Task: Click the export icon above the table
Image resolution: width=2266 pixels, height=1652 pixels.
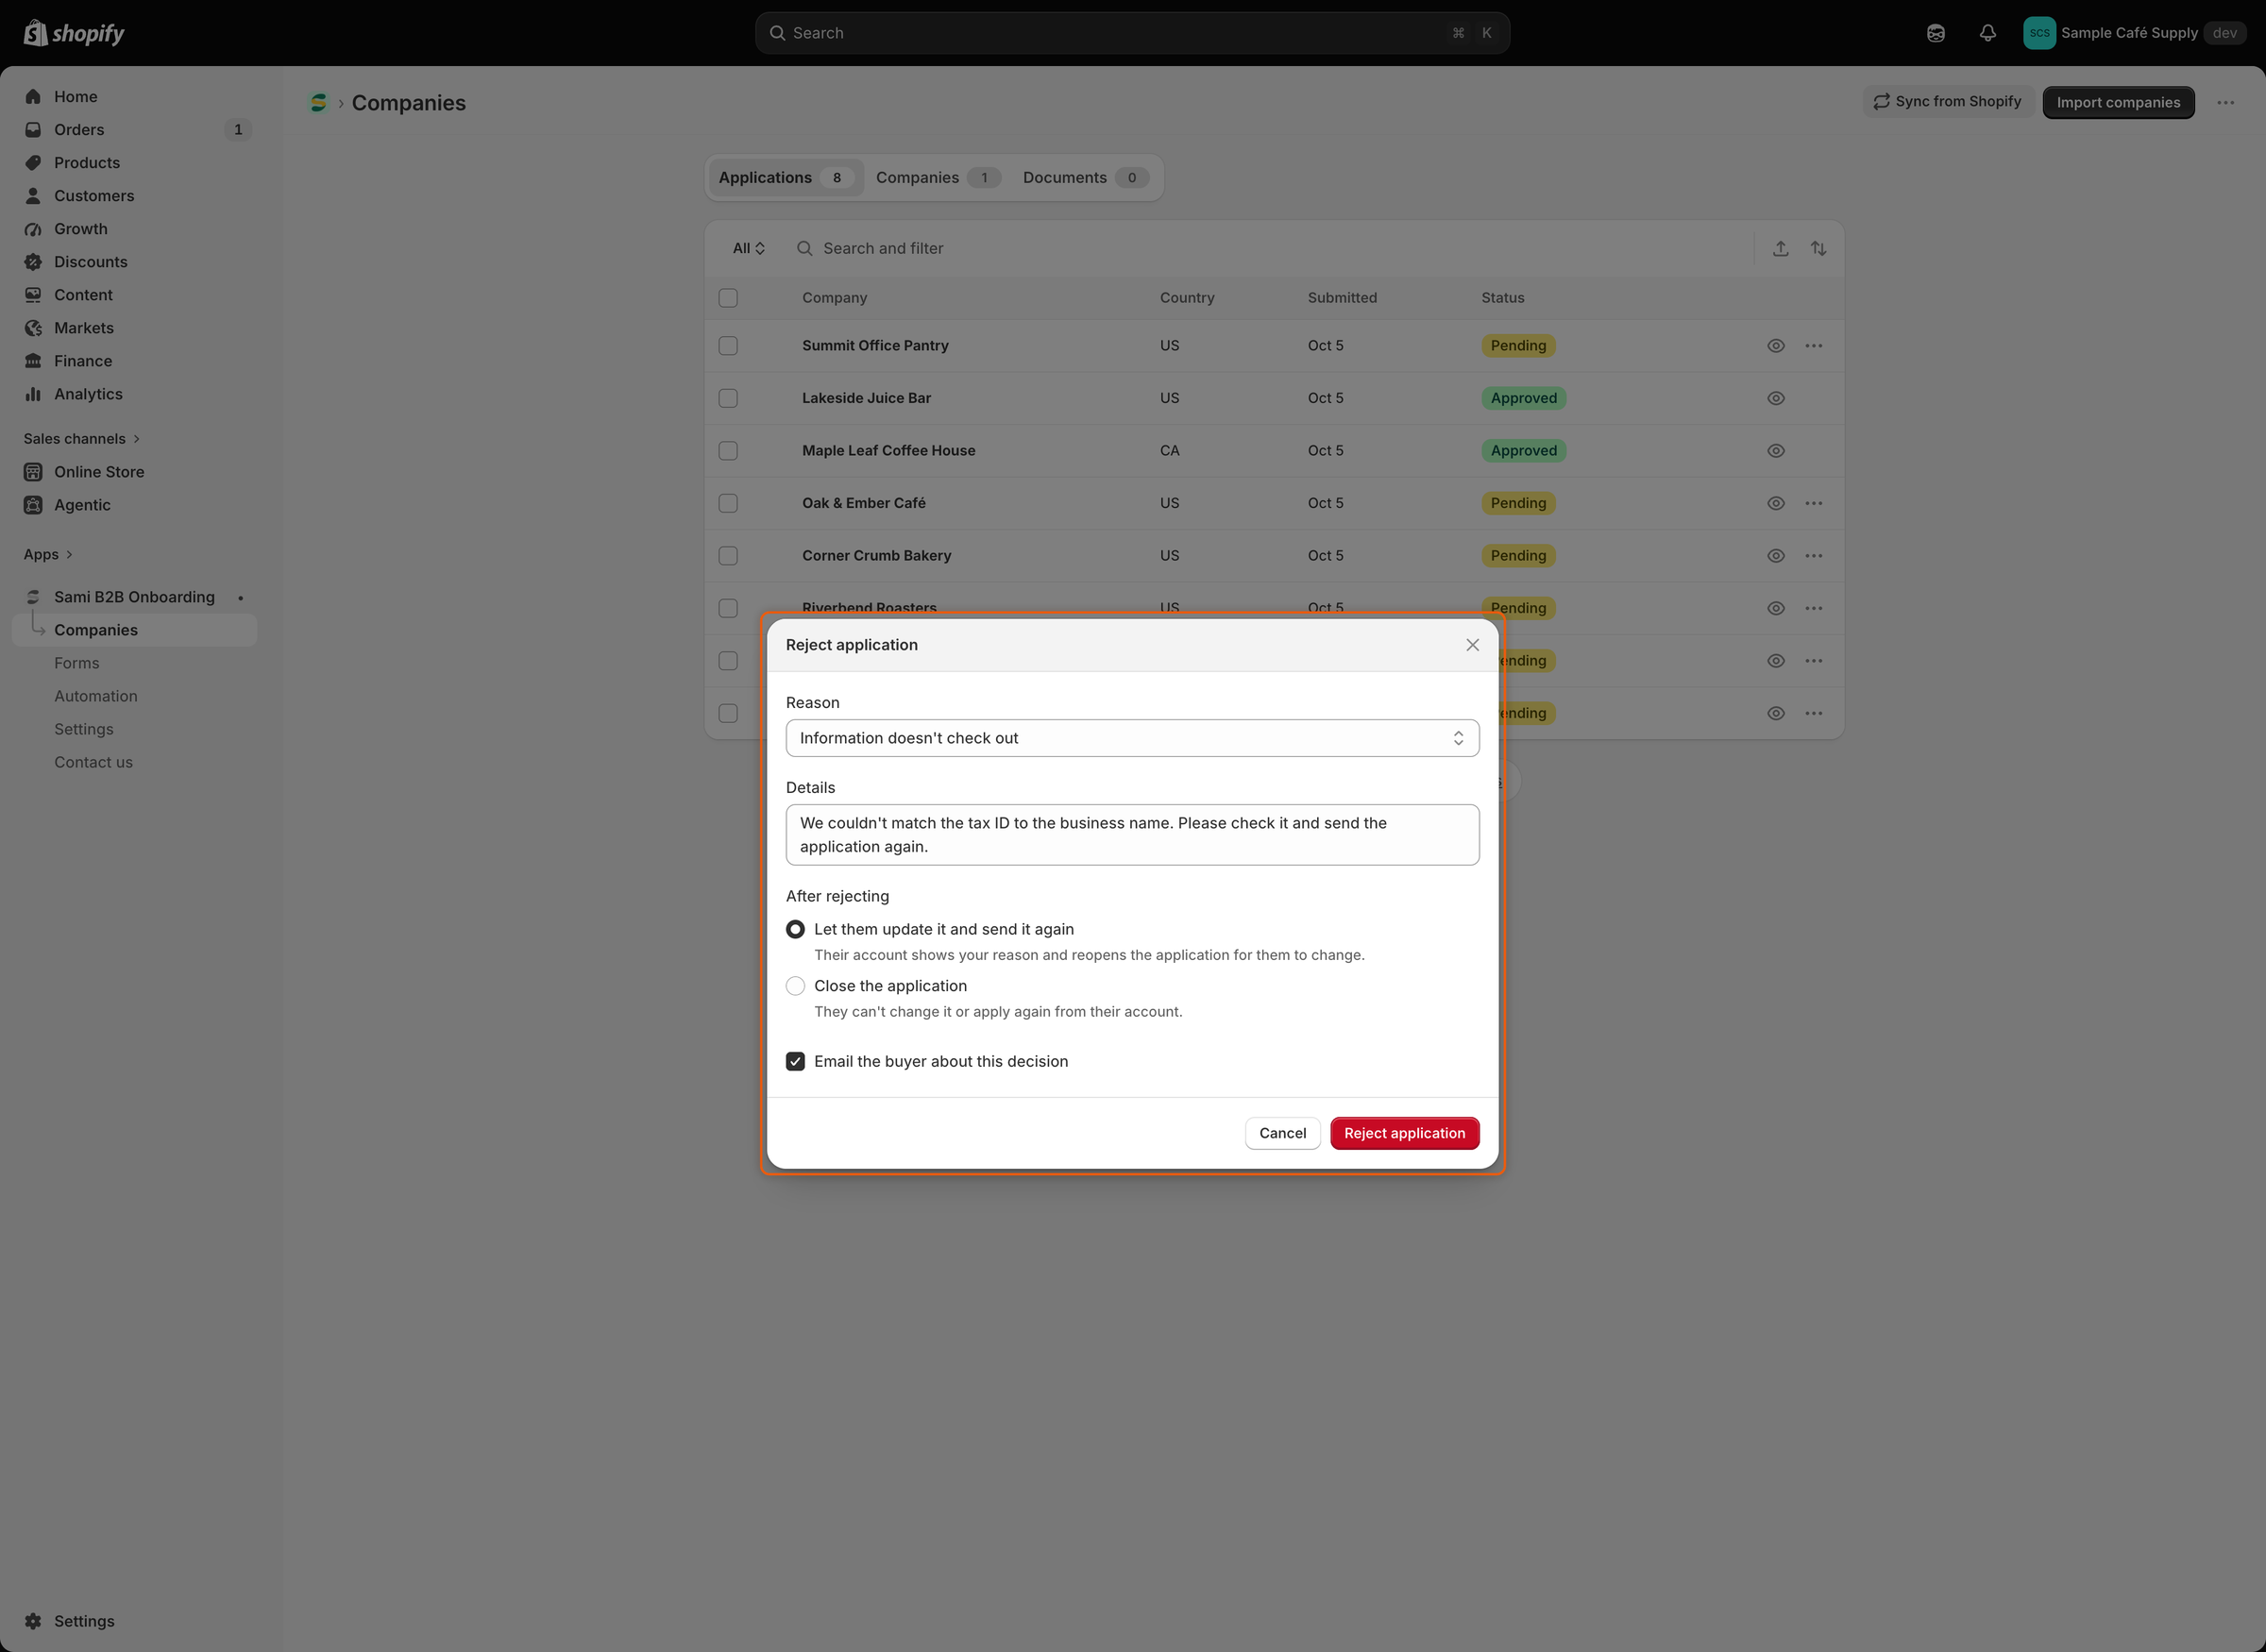Action: (1781, 248)
